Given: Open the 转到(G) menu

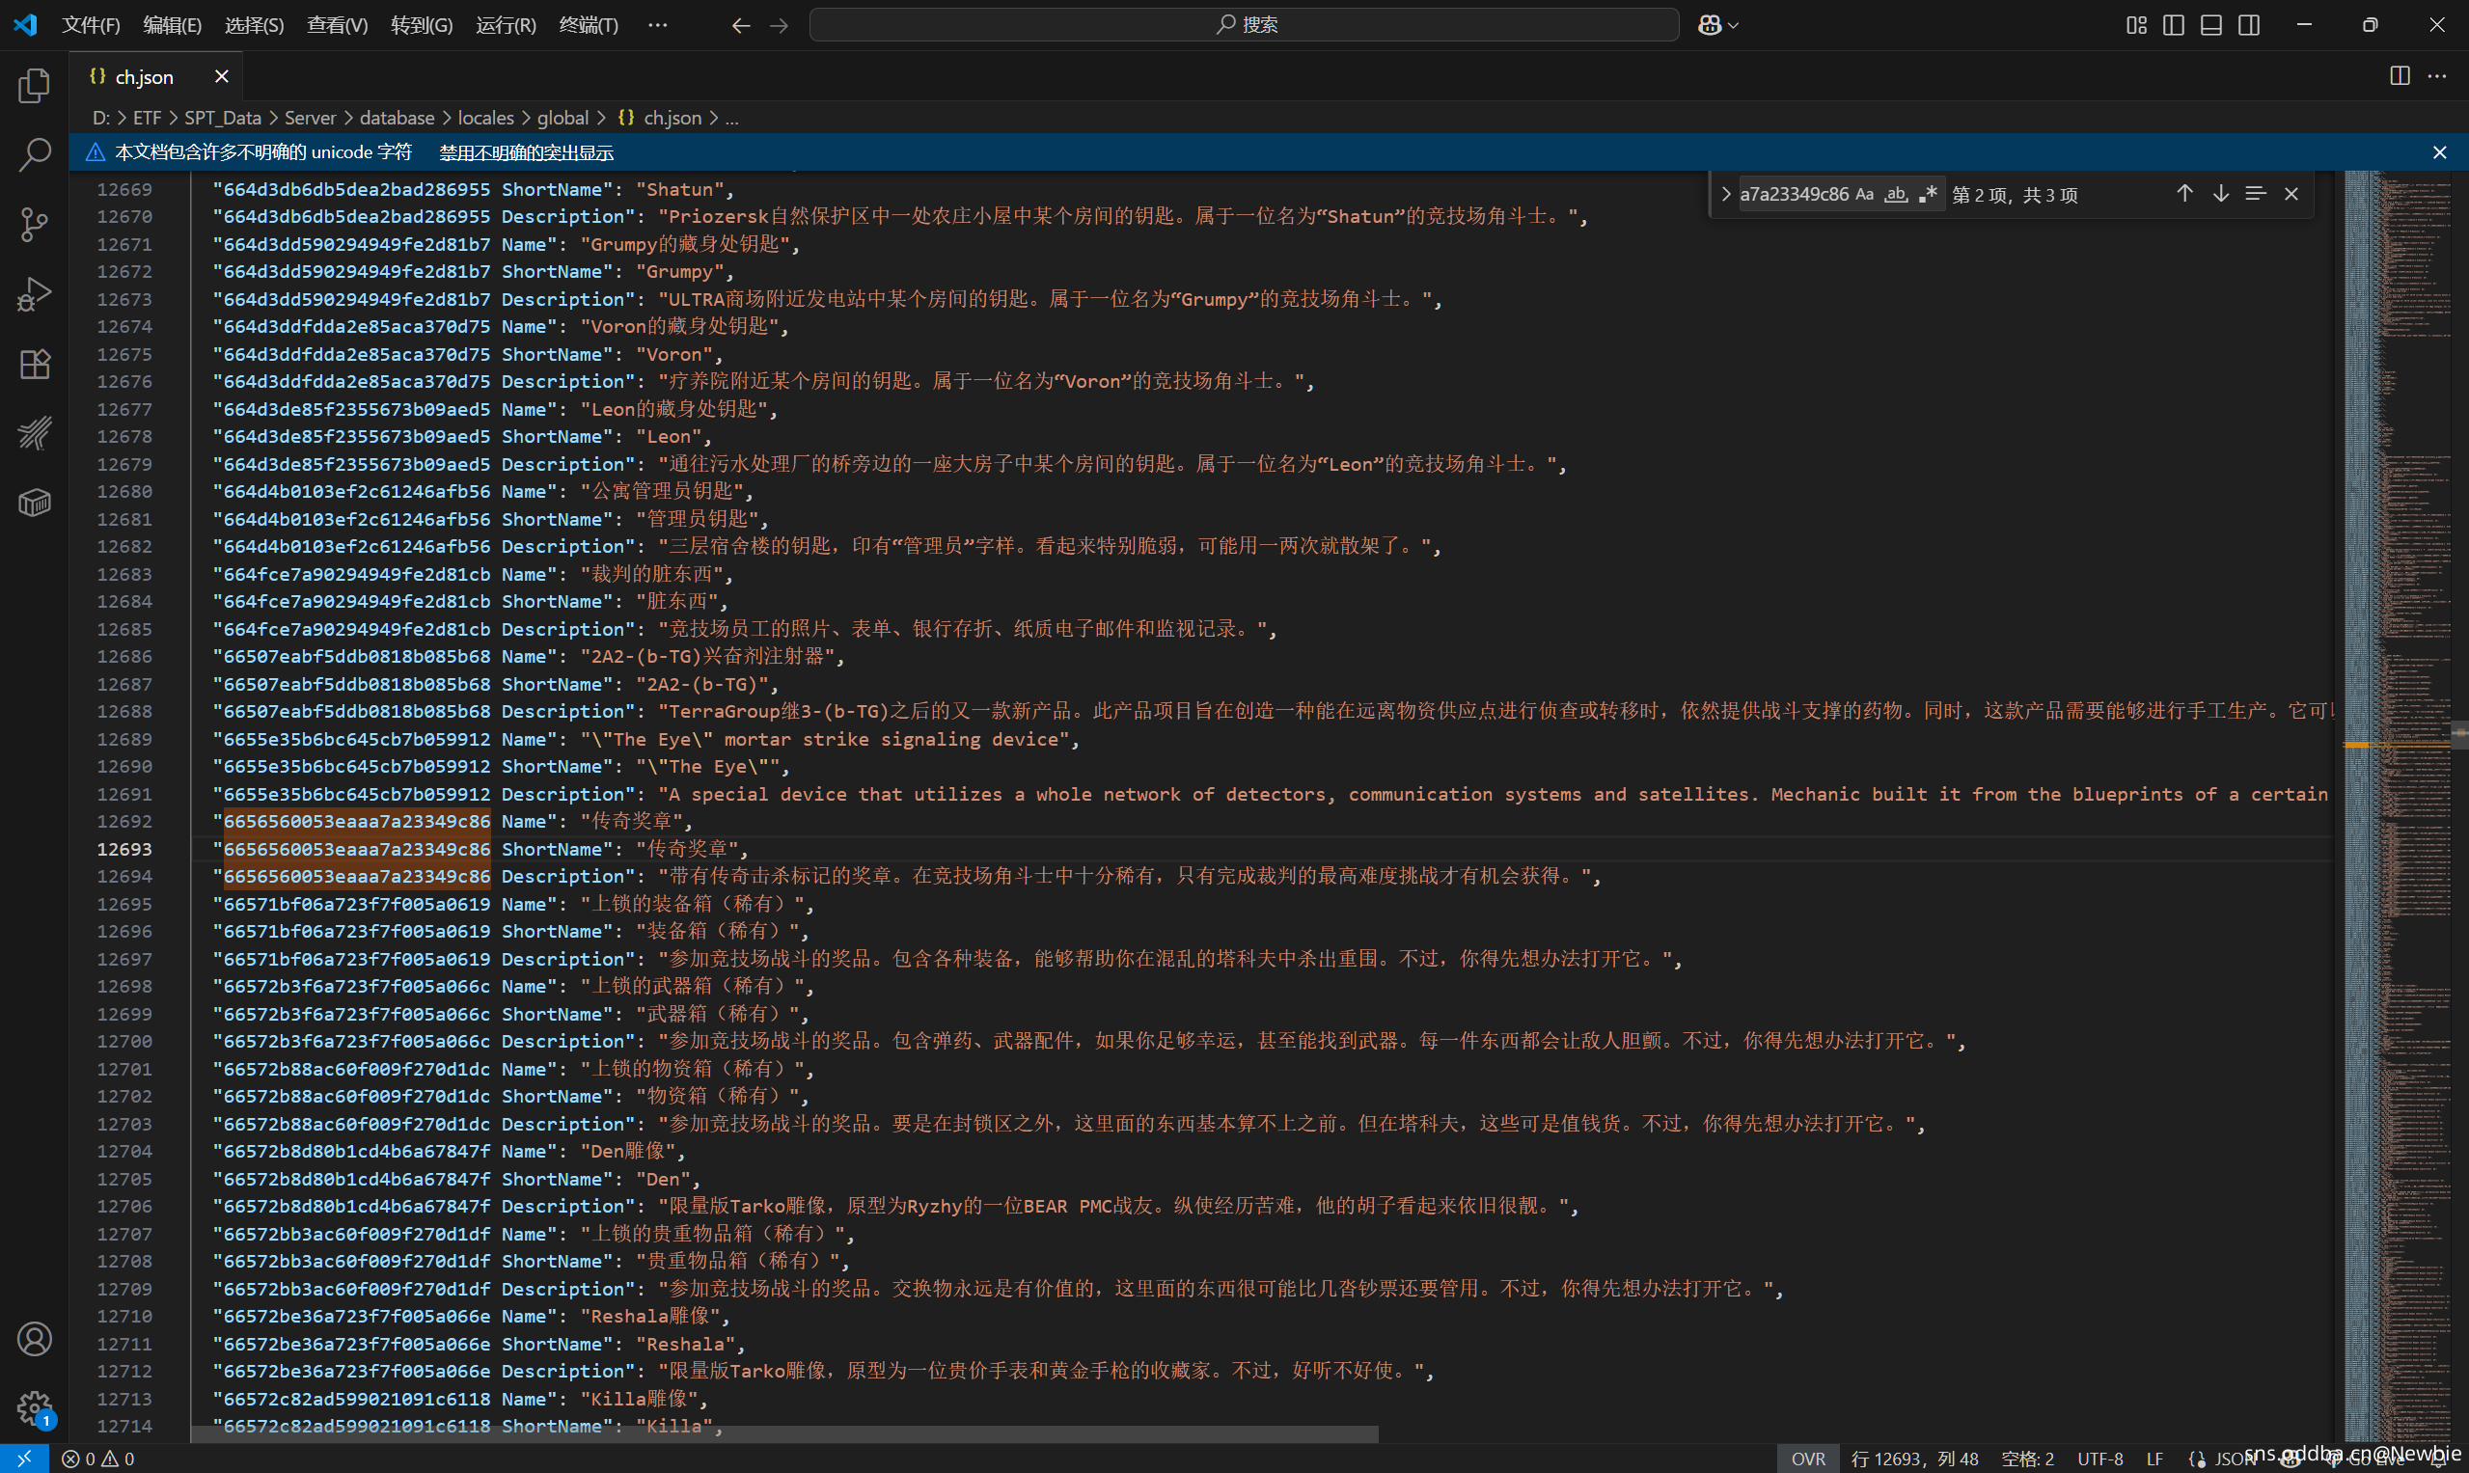Looking at the screenshot, I should [x=421, y=25].
